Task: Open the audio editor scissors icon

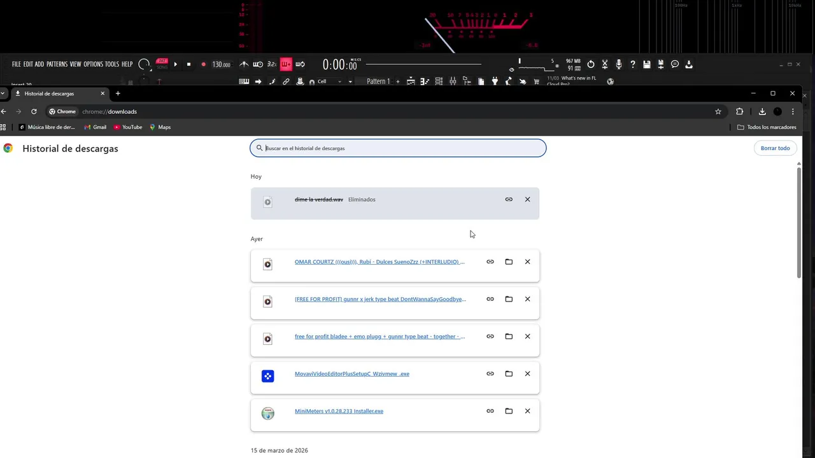Action: click(605, 64)
